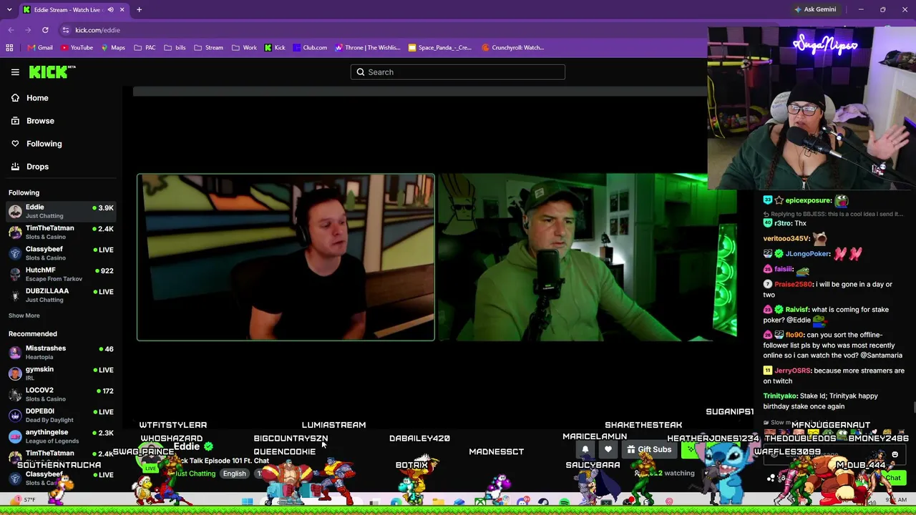Mute the Eddie Stream tab audio
916x515 pixels.
coord(111,10)
